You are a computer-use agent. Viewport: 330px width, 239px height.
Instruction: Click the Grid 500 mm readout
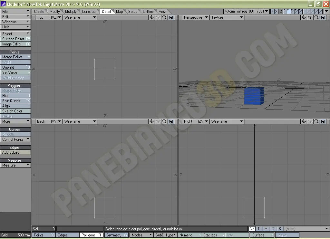15,235
